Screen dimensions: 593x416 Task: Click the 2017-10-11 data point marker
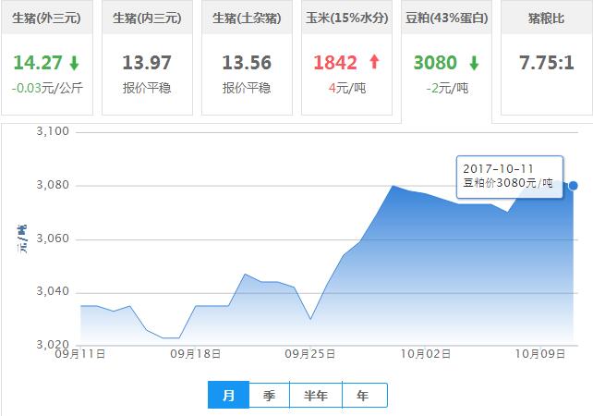(574, 186)
